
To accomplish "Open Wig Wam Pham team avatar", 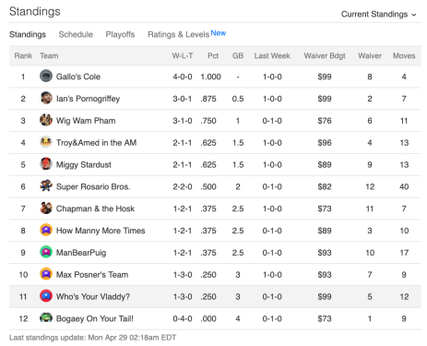I will 46,120.
